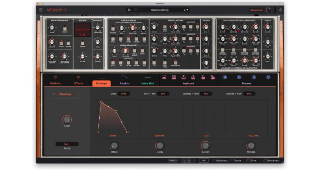Open the Sleepwalking preset dropdown
The width and height of the screenshot is (320, 170).
tap(160, 10)
